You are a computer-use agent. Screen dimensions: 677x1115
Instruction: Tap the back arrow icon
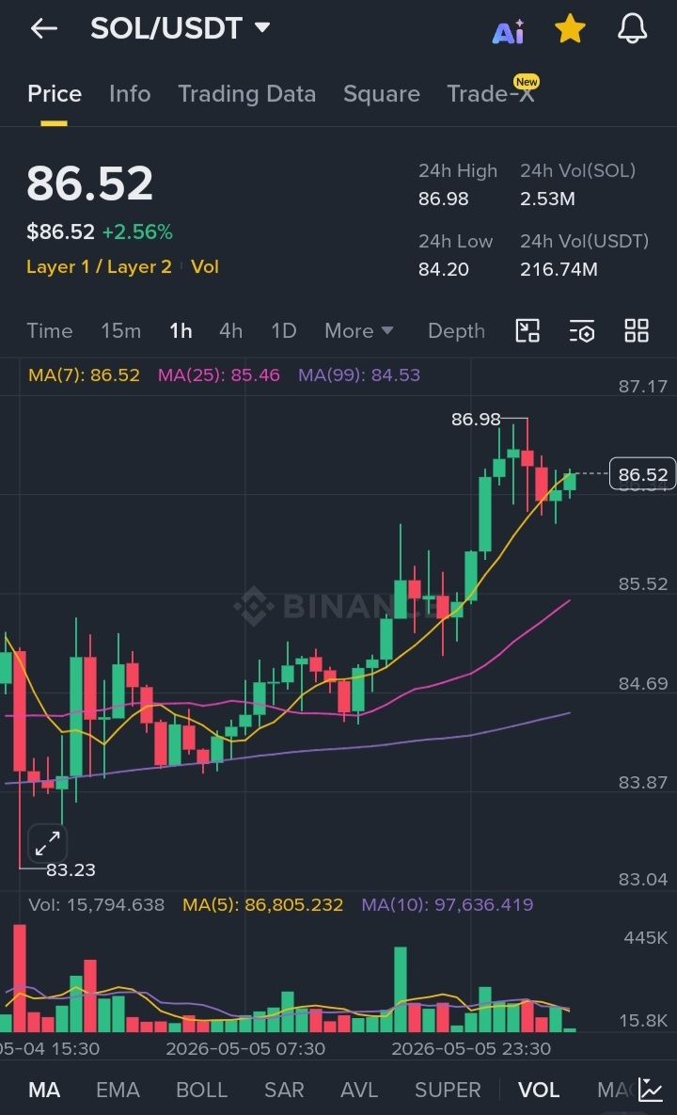[44, 28]
